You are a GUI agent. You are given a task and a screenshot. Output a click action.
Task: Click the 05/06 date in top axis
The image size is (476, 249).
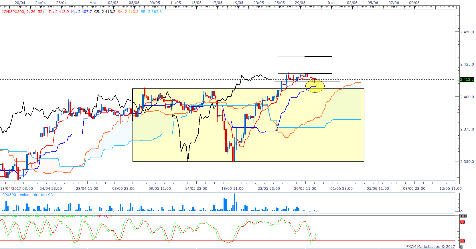click(x=373, y=3)
